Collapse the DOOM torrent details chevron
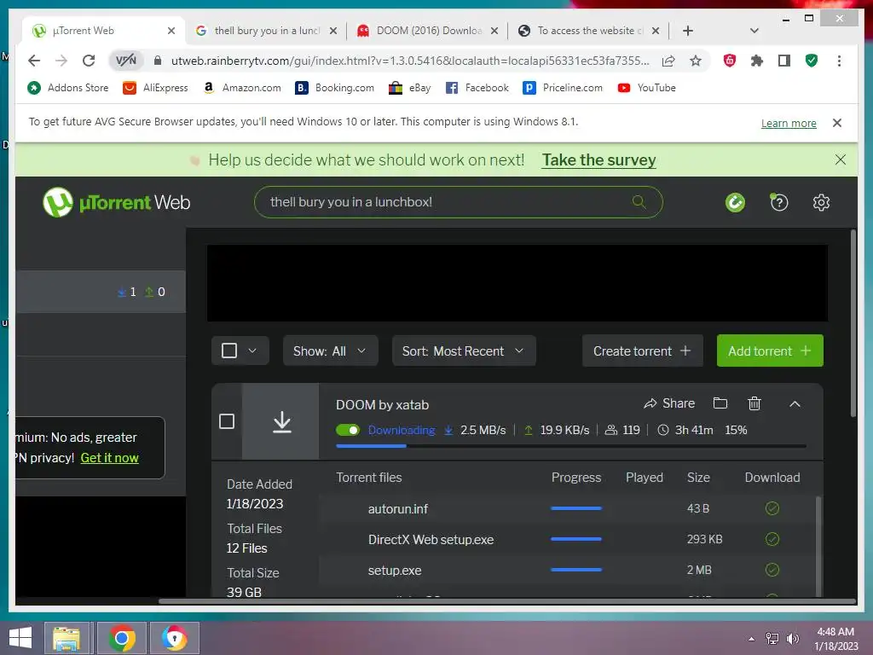Image resolution: width=873 pixels, height=655 pixels. click(795, 403)
